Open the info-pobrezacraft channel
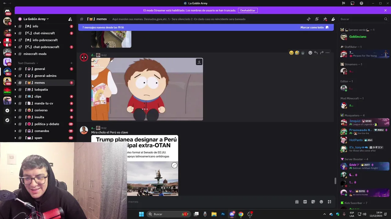391x219 pixels. (45, 40)
